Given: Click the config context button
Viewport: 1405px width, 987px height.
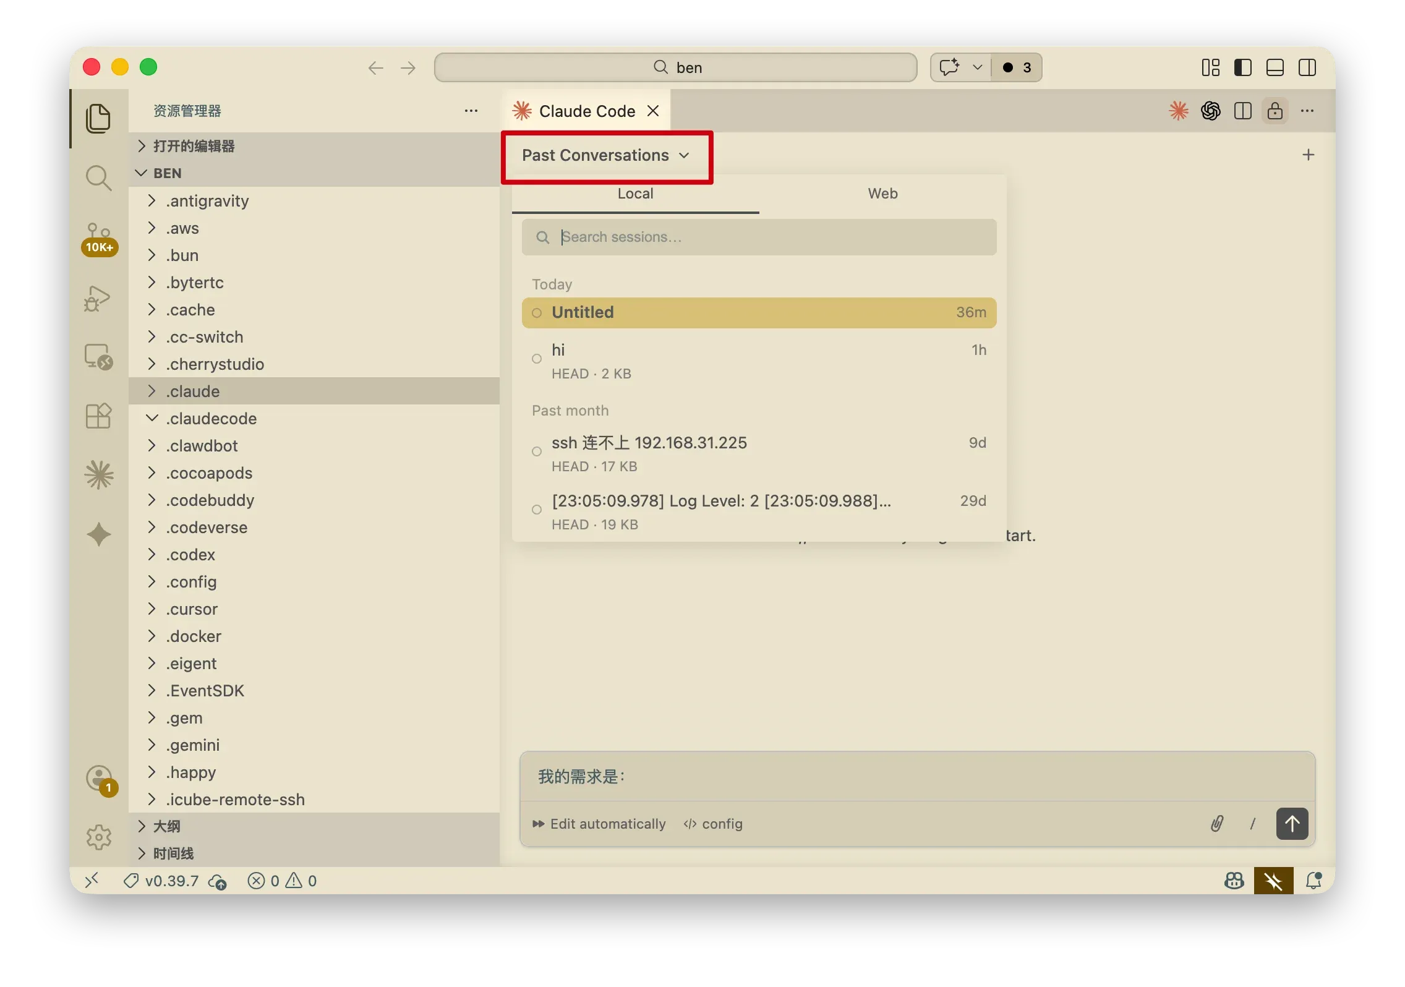Looking at the screenshot, I should 712,824.
